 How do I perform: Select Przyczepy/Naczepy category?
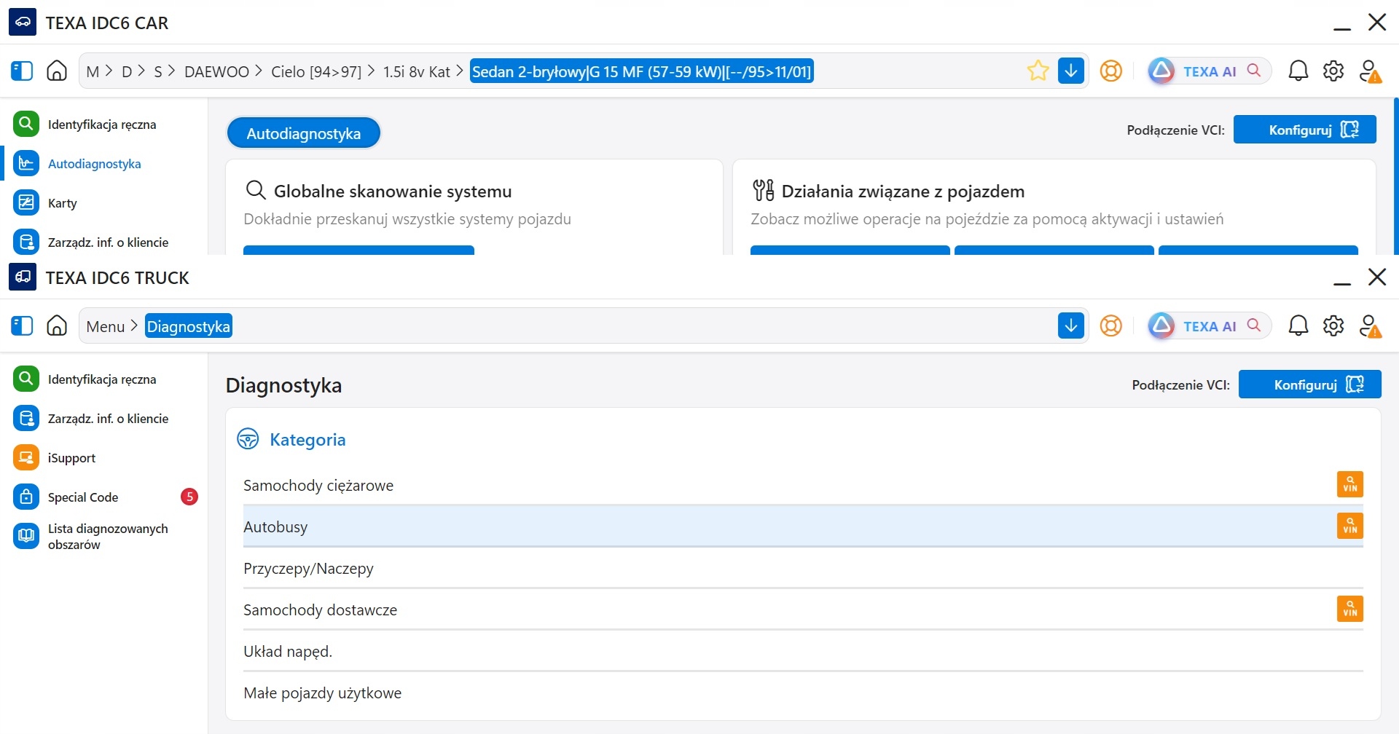803,569
